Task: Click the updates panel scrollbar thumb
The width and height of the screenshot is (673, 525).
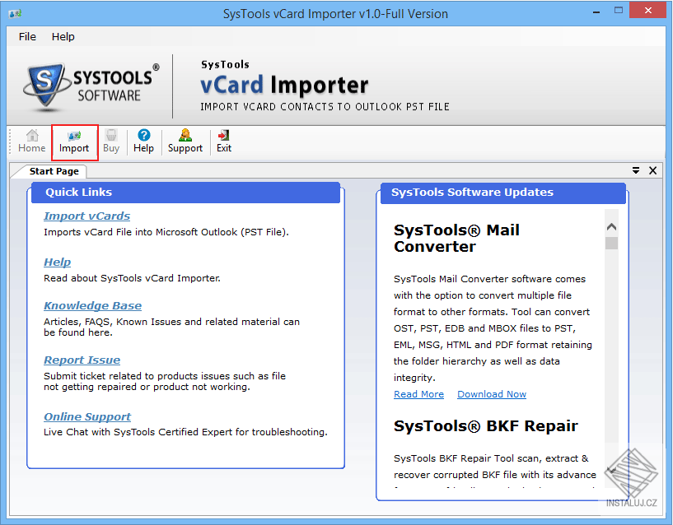Action: pos(611,244)
